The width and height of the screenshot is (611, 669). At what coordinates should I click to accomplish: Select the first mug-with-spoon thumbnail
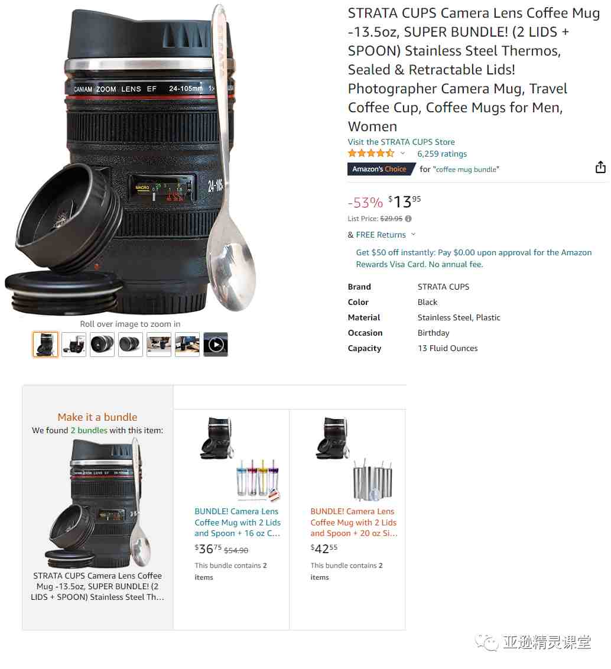point(45,345)
